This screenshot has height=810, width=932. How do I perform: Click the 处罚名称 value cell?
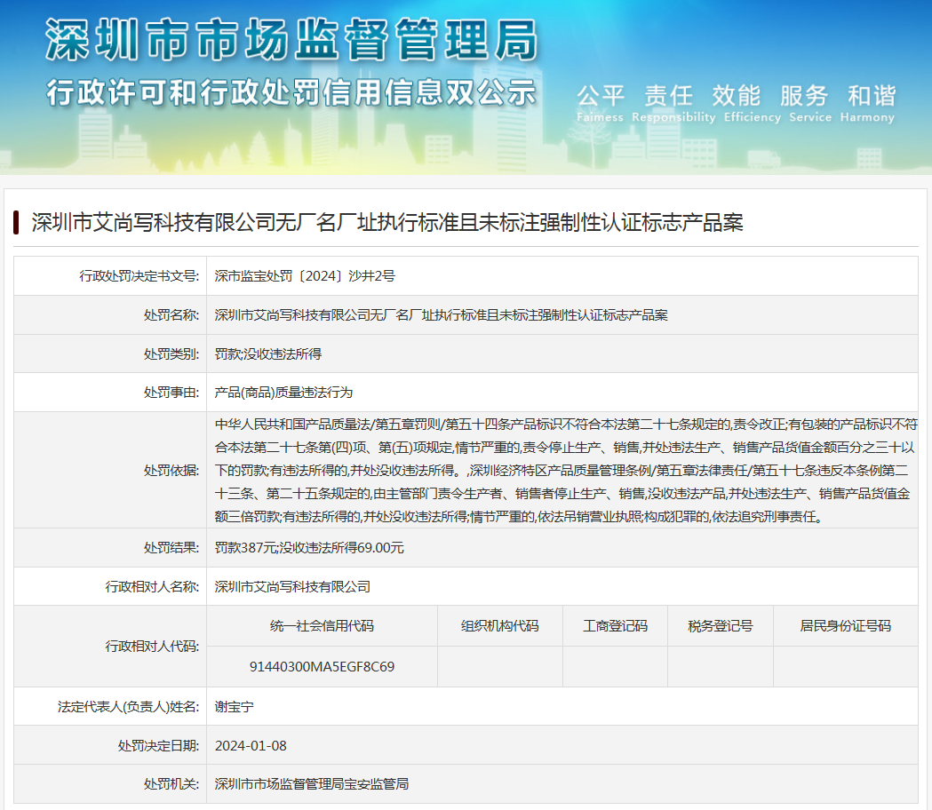pyautogui.click(x=441, y=315)
